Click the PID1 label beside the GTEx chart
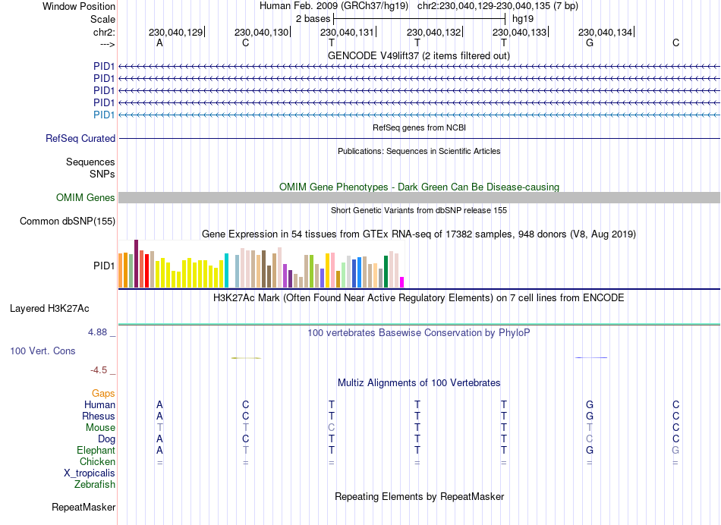This screenshot has height=525, width=721. pyautogui.click(x=104, y=266)
